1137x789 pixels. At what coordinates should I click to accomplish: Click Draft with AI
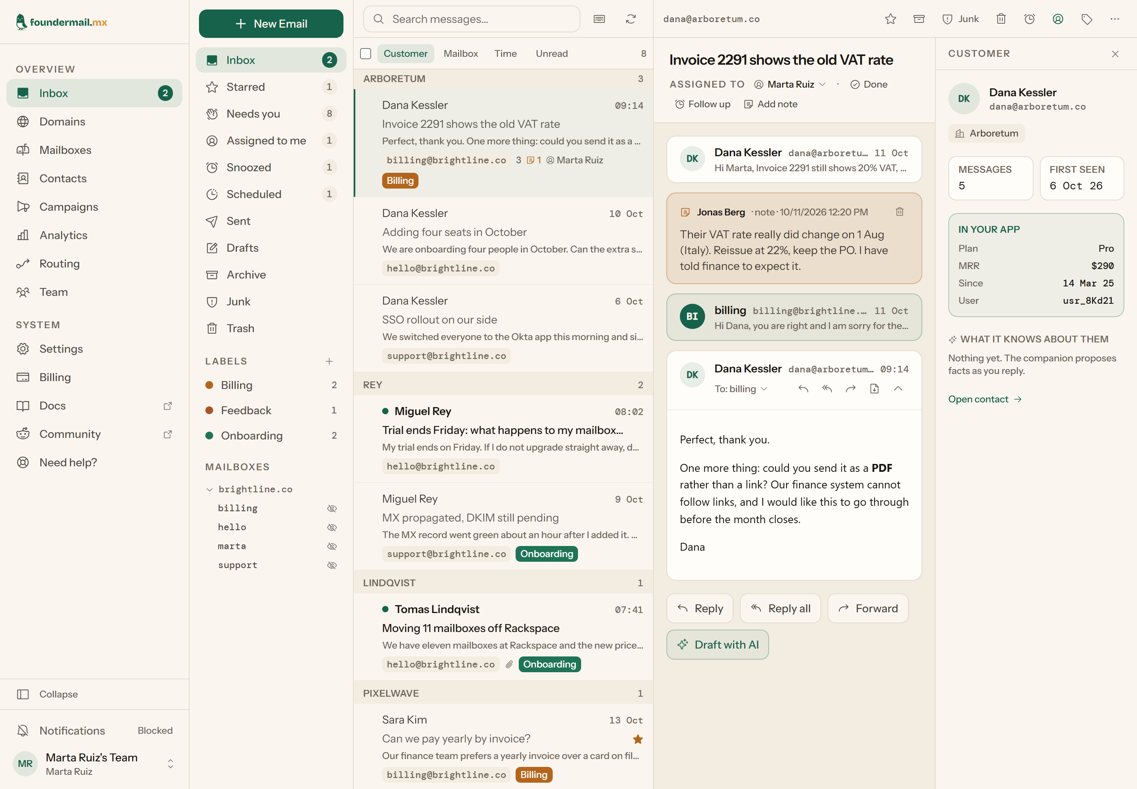(717, 645)
